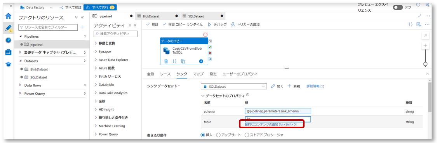The height and width of the screenshot is (143, 437).
Task: Expand 変更データ キャプチャ section
Action: (21, 52)
